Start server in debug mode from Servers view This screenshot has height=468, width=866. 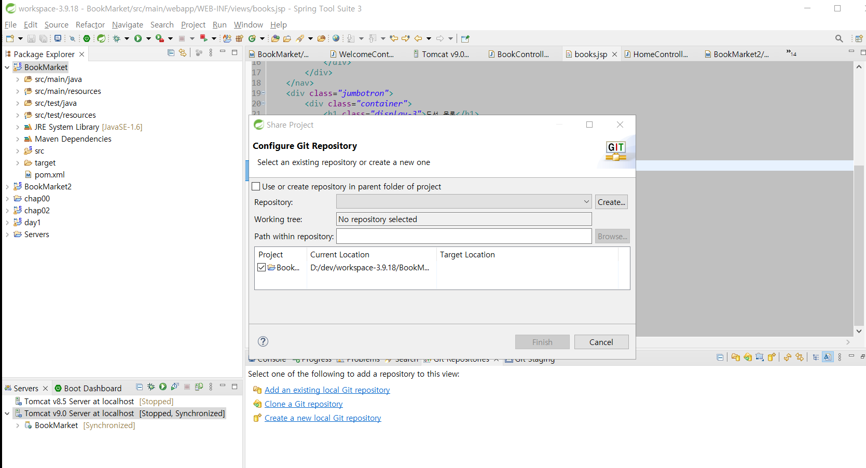click(151, 387)
